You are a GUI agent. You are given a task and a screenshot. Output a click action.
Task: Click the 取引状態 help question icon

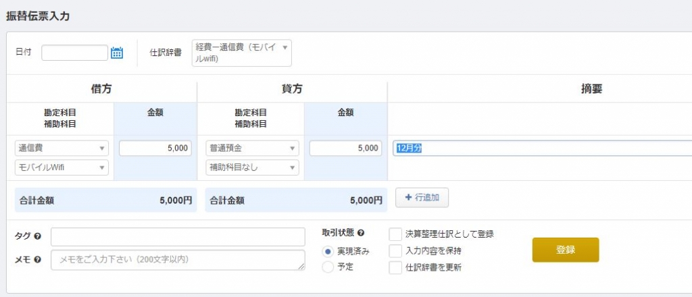pos(361,233)
